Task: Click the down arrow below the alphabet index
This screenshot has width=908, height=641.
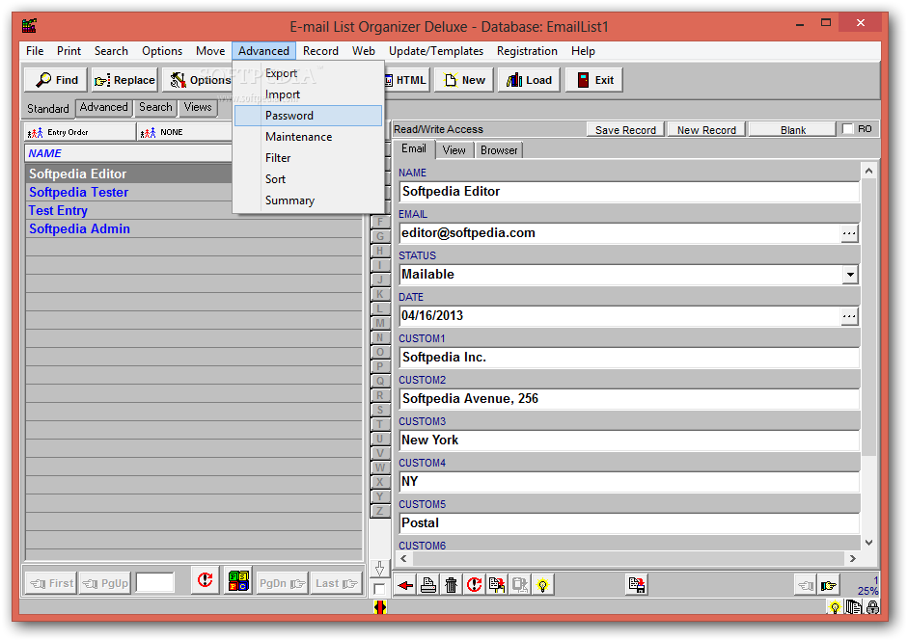Action: [380, 569]
